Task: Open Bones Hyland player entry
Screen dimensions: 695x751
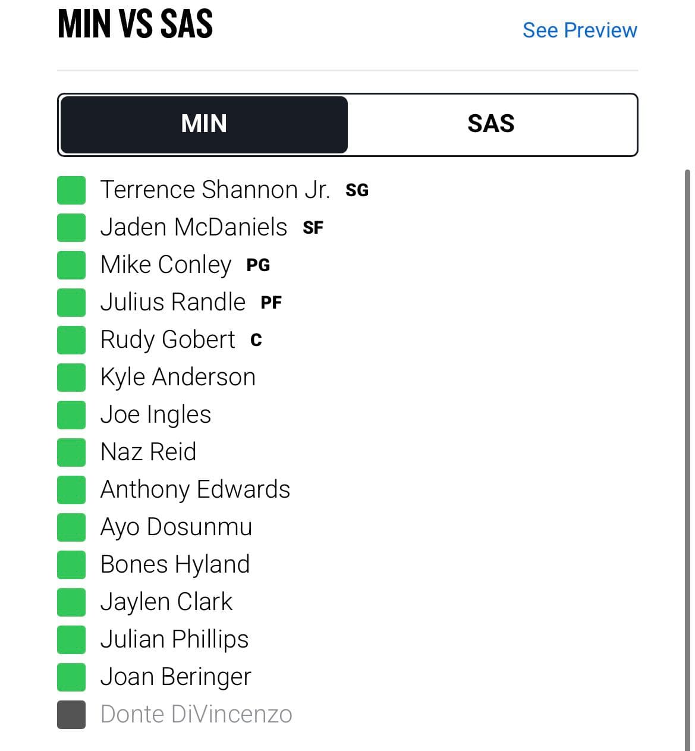Action: (x=175, y=564)
